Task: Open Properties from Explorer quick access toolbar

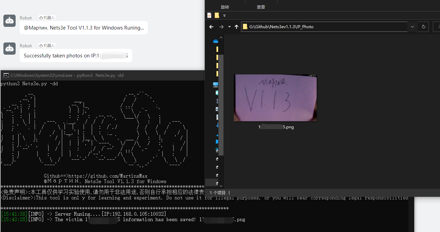Action: [x=209, y=15]
